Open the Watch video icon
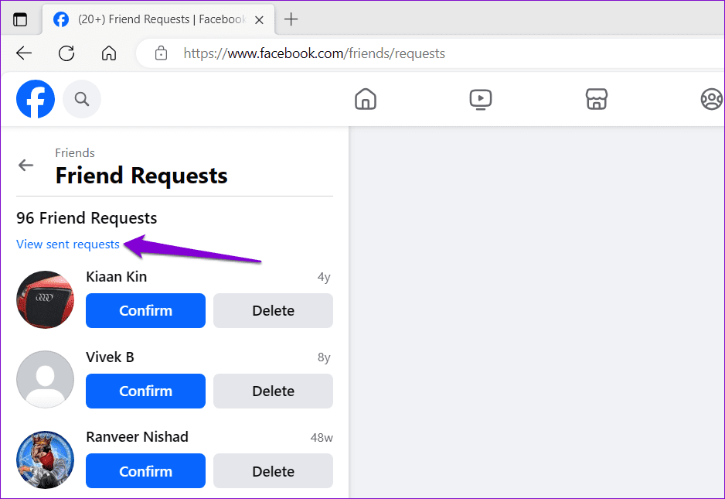 481,99
